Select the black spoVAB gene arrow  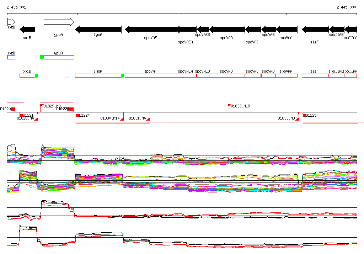[x=269, y=30]
